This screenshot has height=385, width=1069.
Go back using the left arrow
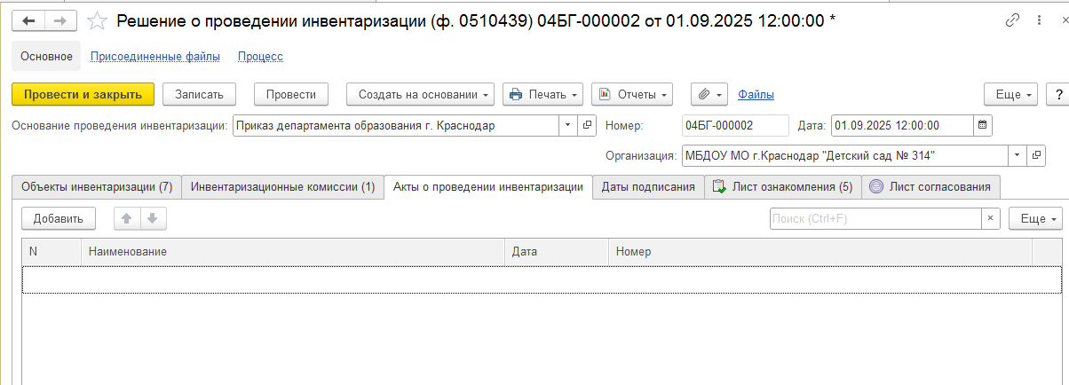coord(28,21)
